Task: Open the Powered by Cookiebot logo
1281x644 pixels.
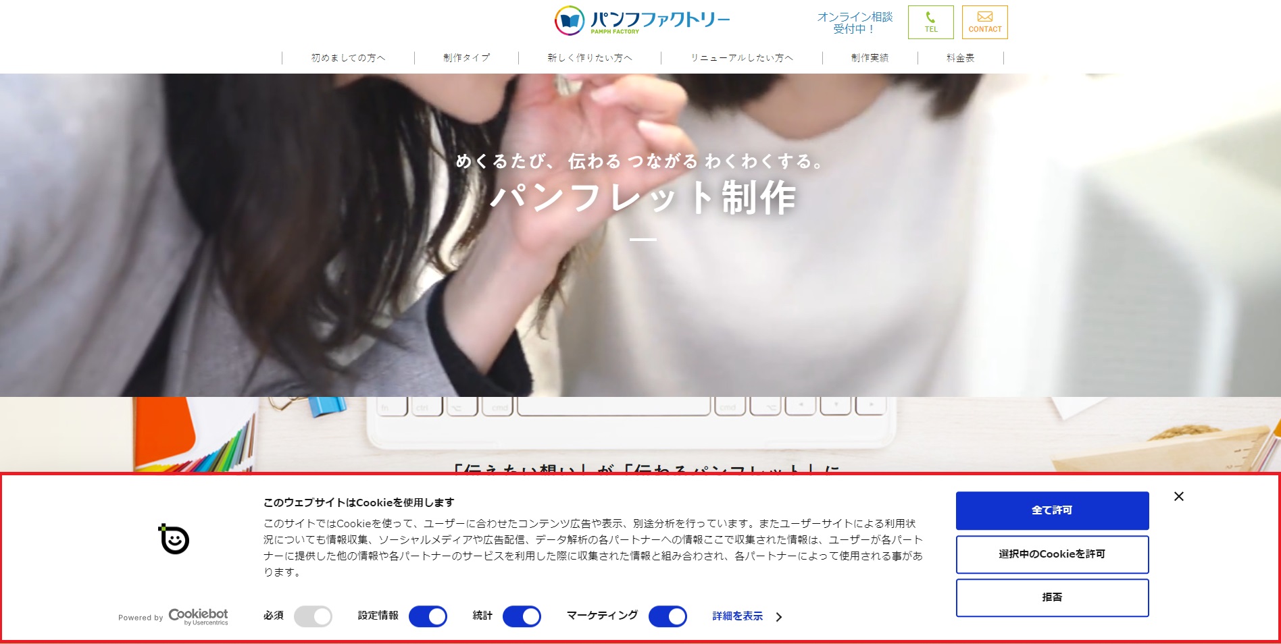Action: [197, 616]
